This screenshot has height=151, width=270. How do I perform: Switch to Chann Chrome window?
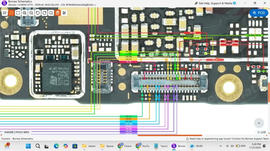click(x=125, y=146)
